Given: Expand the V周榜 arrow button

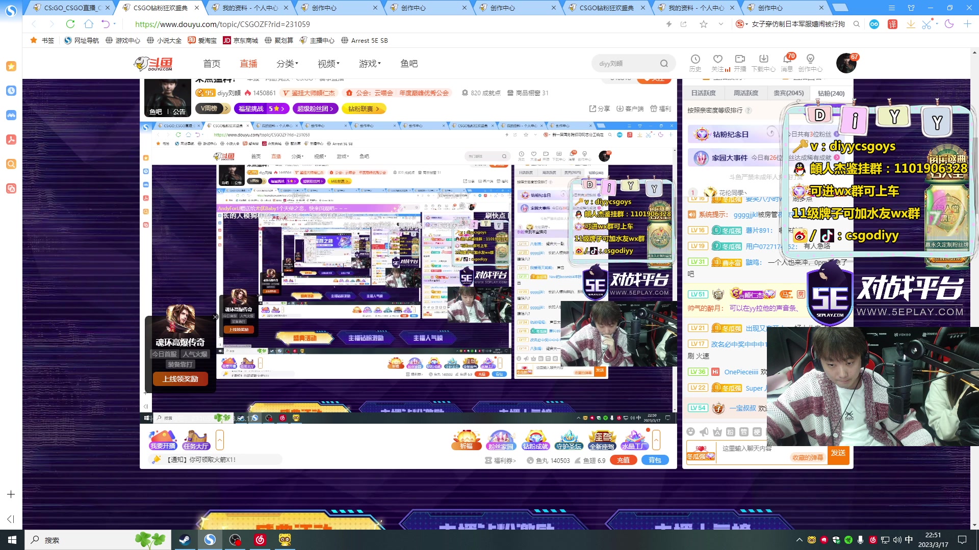Looking at the screenshot, I should [x=226, y=108].
